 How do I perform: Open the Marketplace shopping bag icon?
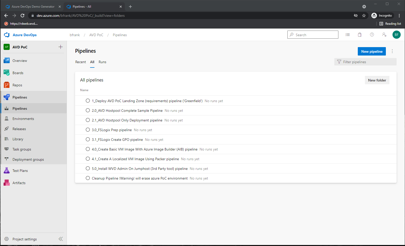pyautogui.click(x=360, y=35)
